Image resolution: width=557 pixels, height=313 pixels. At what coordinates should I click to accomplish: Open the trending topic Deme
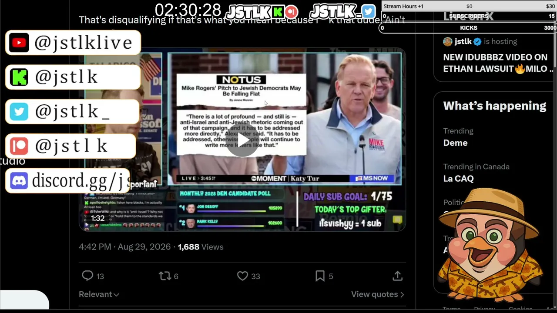455,143
